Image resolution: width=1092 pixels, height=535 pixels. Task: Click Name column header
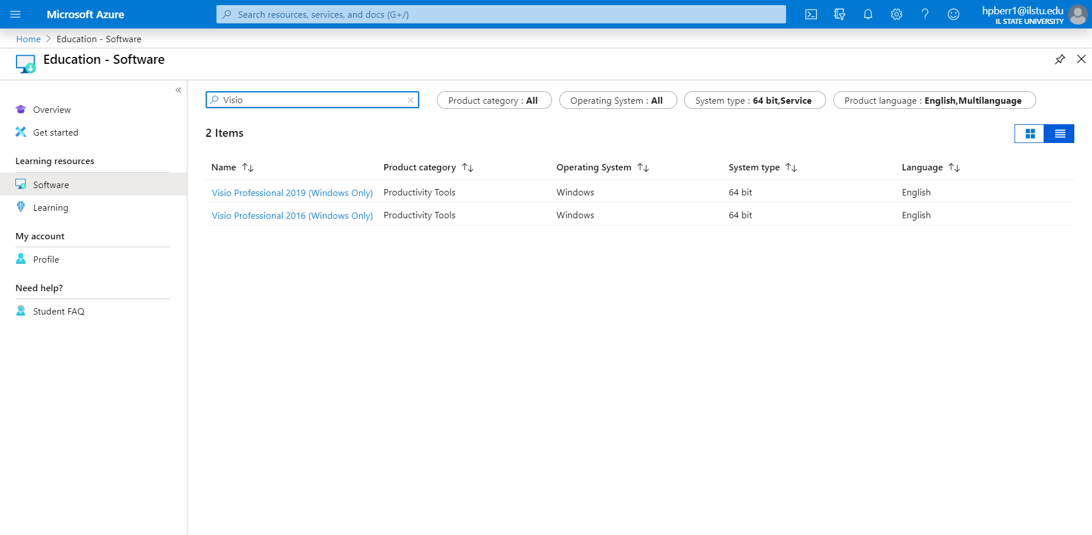pos(223,168)
